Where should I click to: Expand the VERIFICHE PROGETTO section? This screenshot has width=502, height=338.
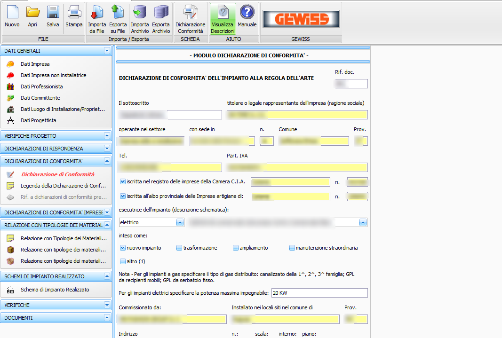[x=107, y=135]
